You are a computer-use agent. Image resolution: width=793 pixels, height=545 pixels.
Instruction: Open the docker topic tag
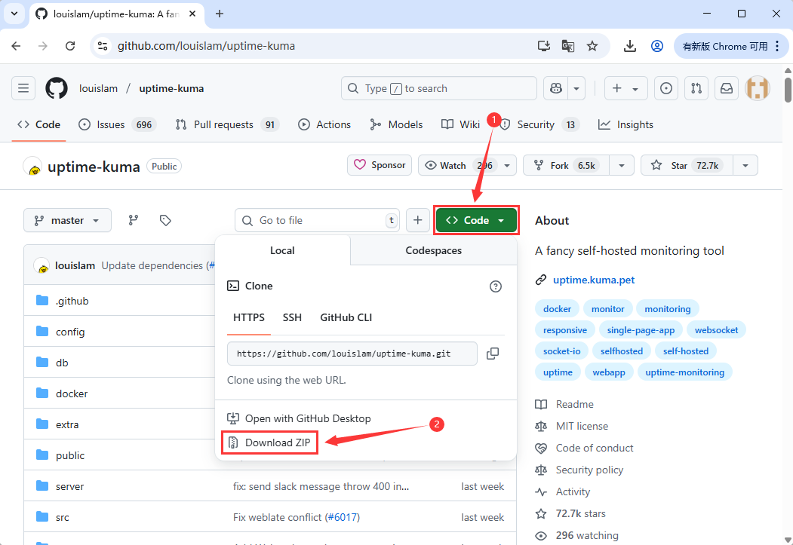click(557, 308)
